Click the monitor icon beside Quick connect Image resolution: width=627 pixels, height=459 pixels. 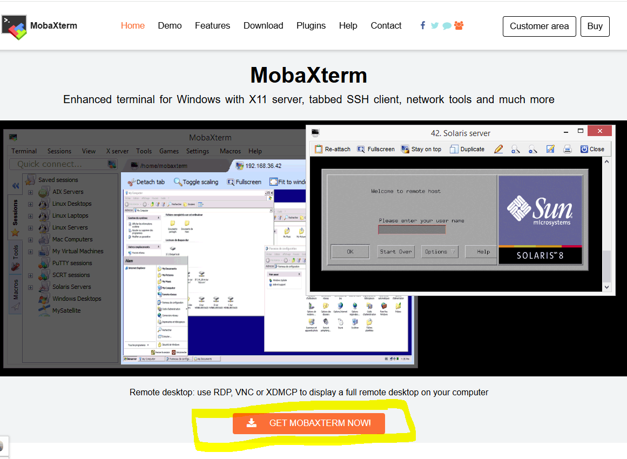coord(112,164)
